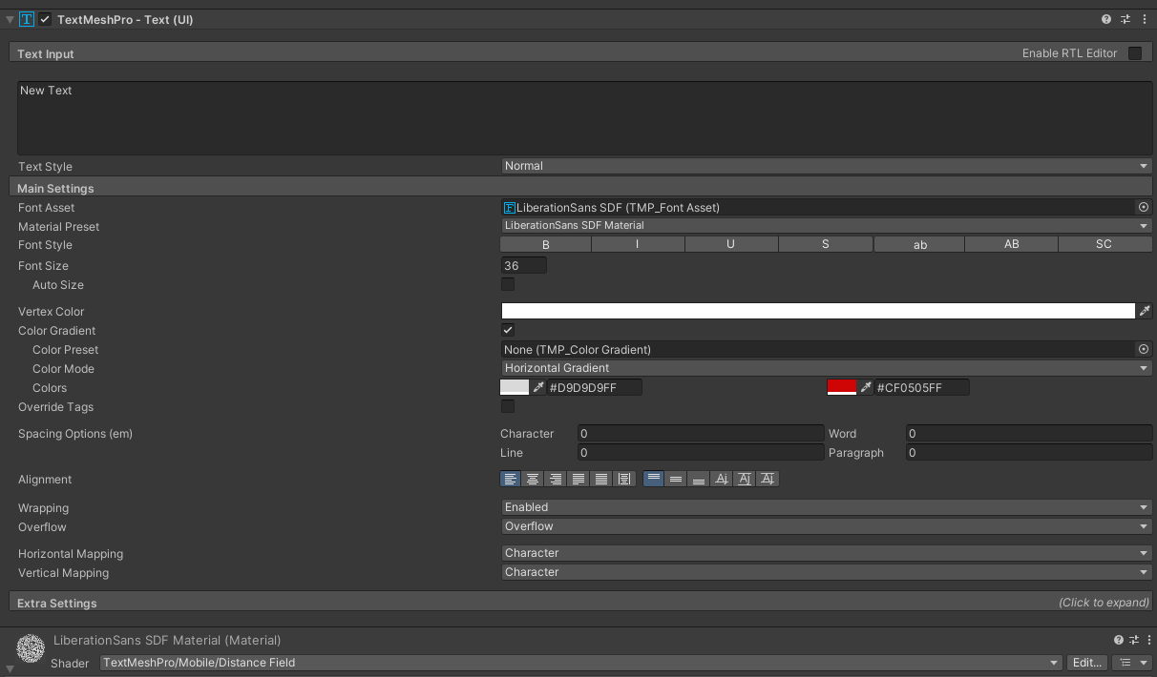Select geometry center alignment icon
1157x677 pixels.
(624, 479)
